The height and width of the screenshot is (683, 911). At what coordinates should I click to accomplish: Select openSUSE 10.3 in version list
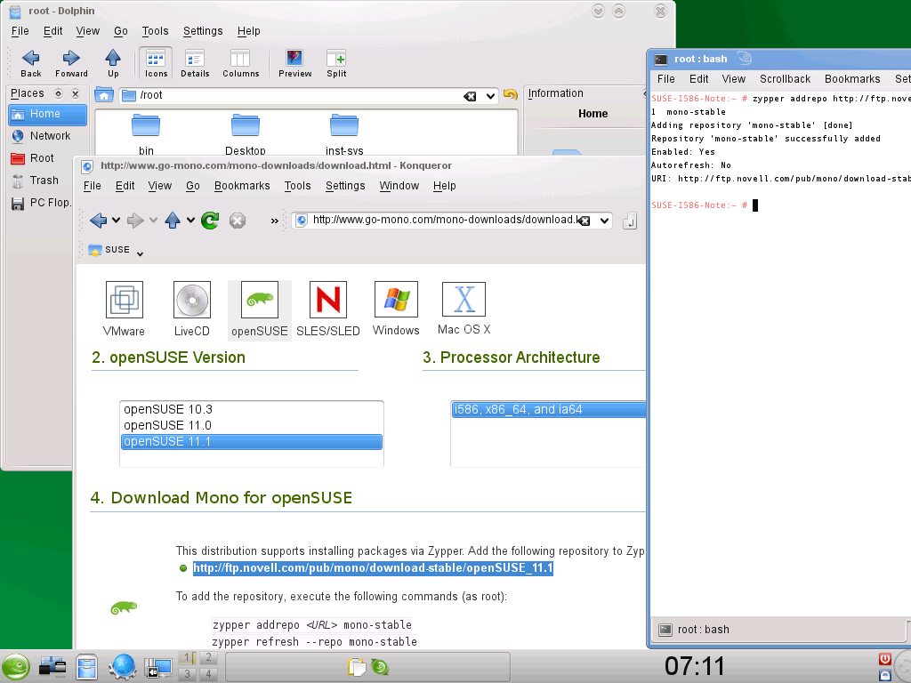coord(252,409)
